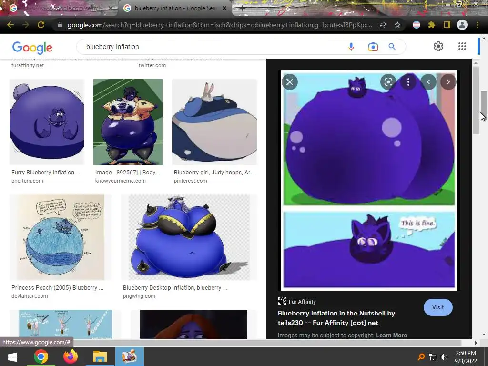Switch to the first Google search tab
This screenshot has height=366, width=488.
pos(59,8)
